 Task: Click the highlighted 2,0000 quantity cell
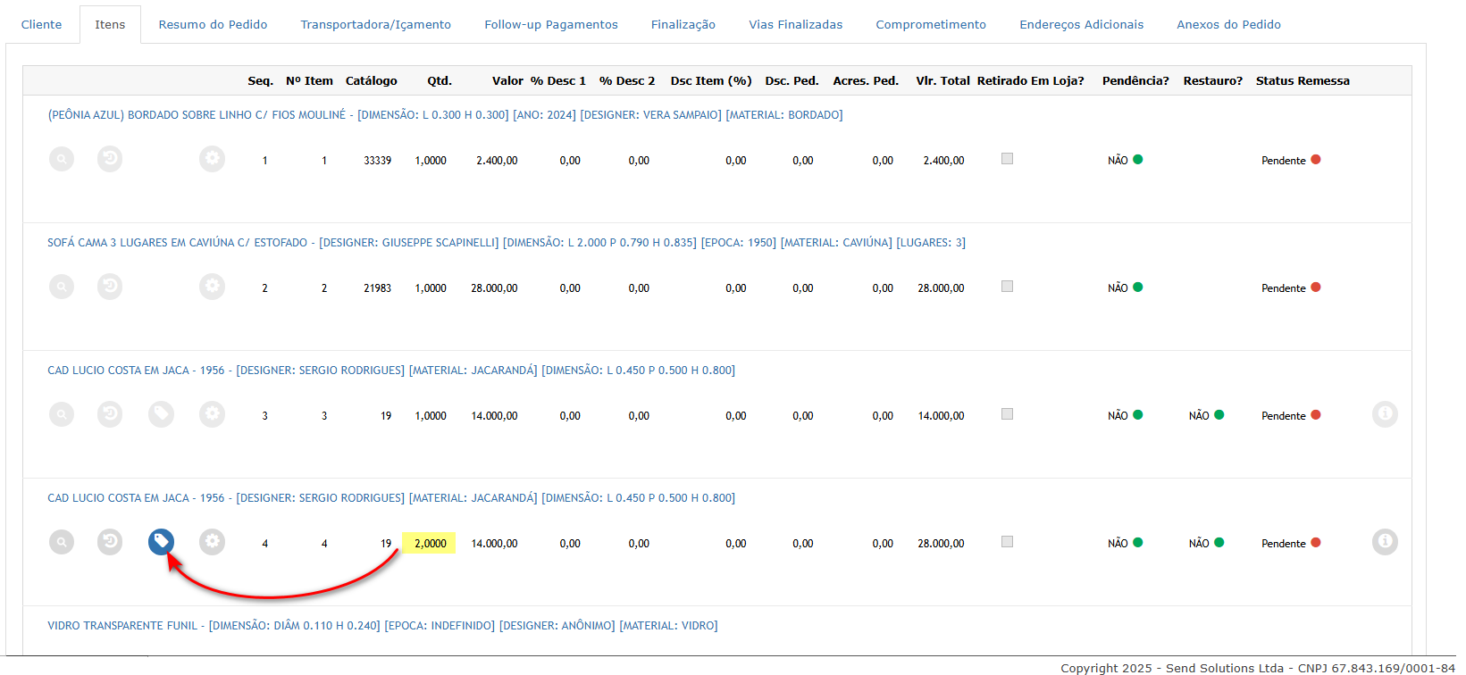tap(430, 543)
